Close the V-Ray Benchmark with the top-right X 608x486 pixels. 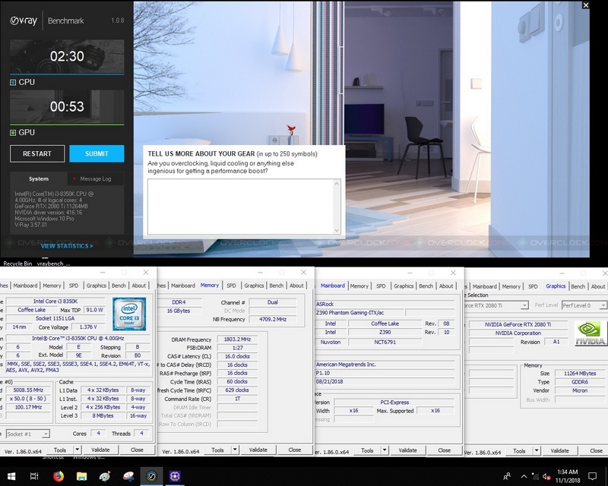586,5
